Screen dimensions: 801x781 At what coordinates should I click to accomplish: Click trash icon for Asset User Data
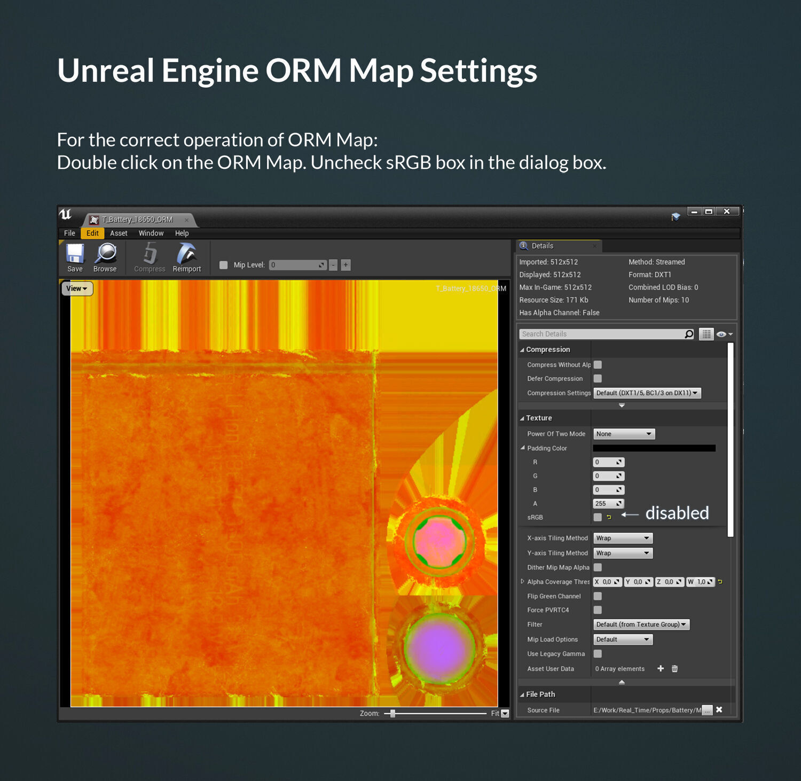(674, 668)
